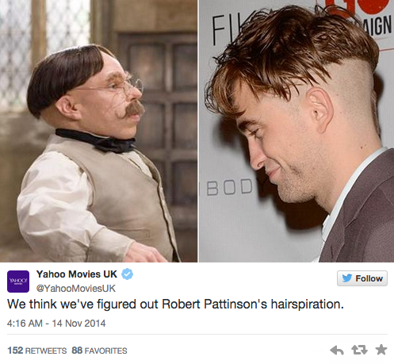
Task: Click the word RETWEETS label
Action: [x=46, y=351]
